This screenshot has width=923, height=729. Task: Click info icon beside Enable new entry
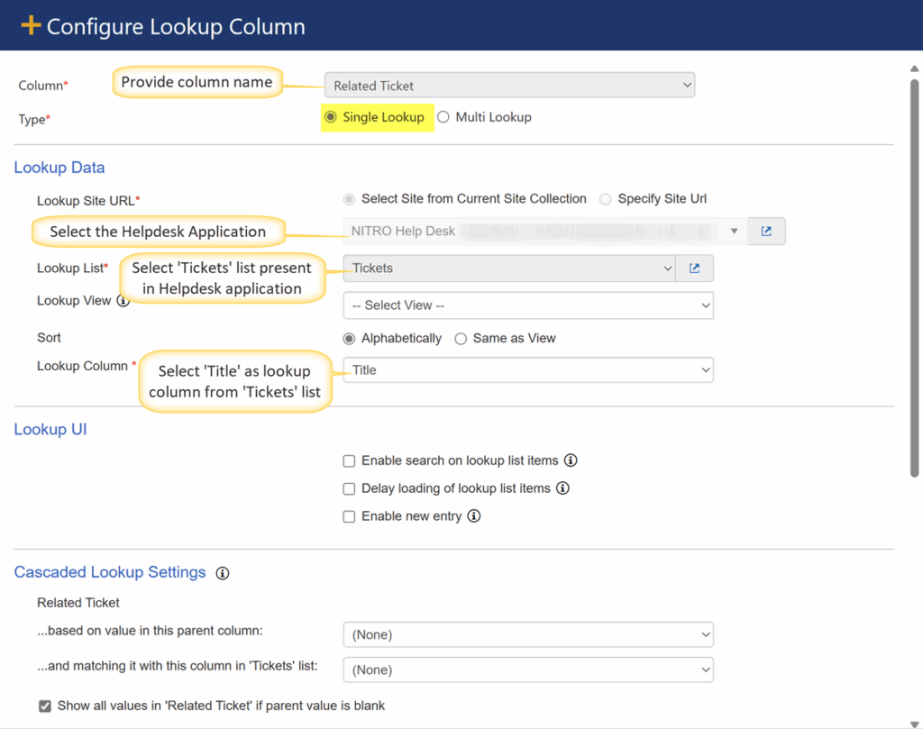point(474,516)
